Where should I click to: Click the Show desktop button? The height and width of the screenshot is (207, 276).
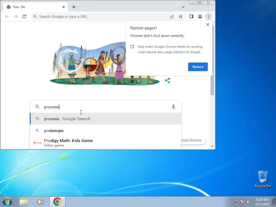pos(274,202)
